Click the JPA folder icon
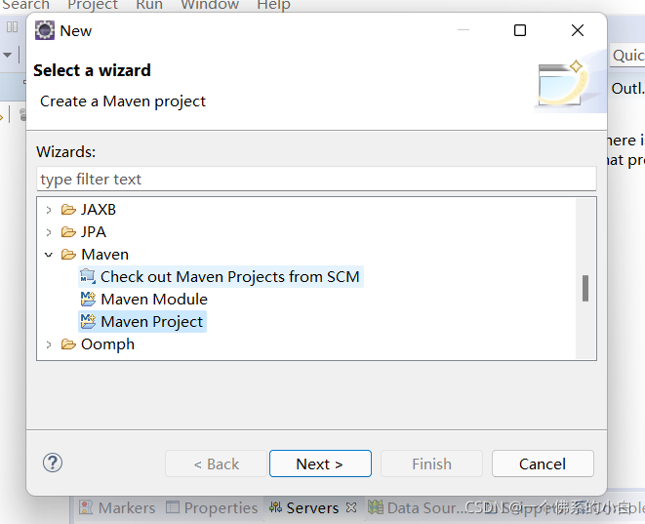645x524 pixels. click(68, 232)
